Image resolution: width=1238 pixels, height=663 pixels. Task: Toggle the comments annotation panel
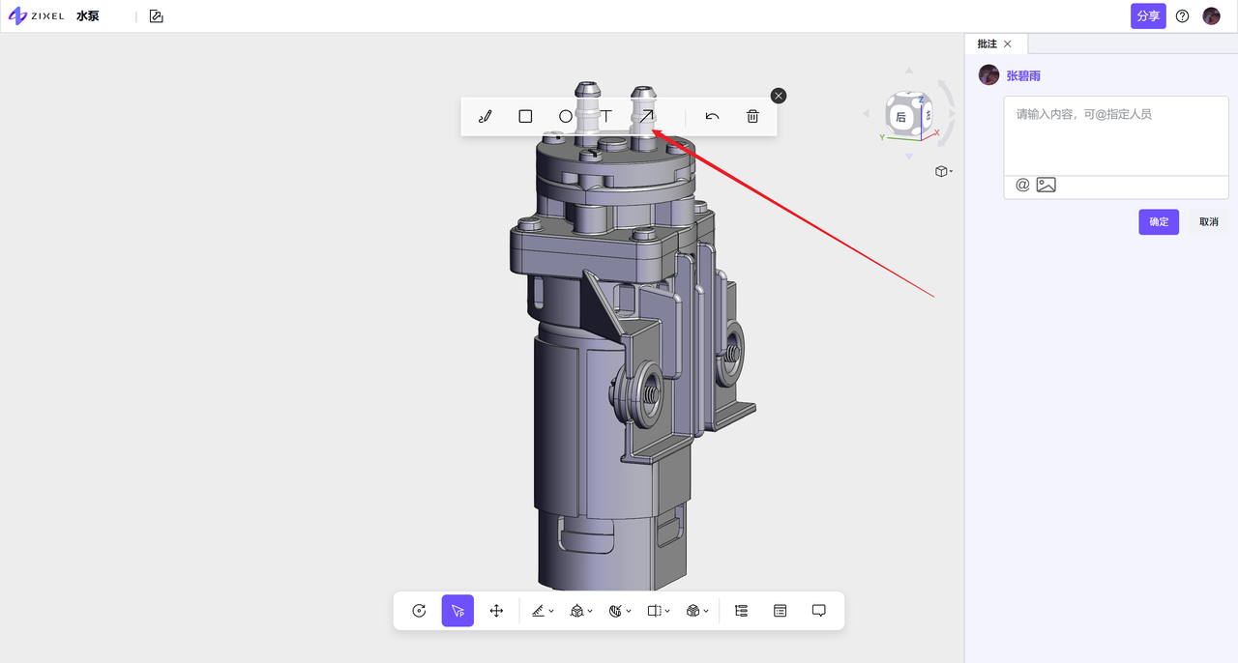pos(819,611)
